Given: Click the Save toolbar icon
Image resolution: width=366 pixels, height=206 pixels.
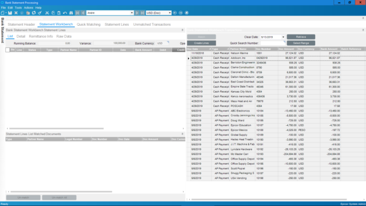Looking at the screenshot, I should [x=10, y=13].
